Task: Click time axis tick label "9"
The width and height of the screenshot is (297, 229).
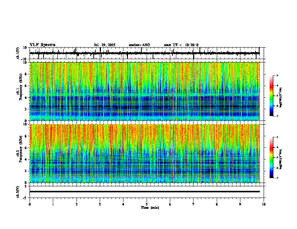Action: (240, 204)
